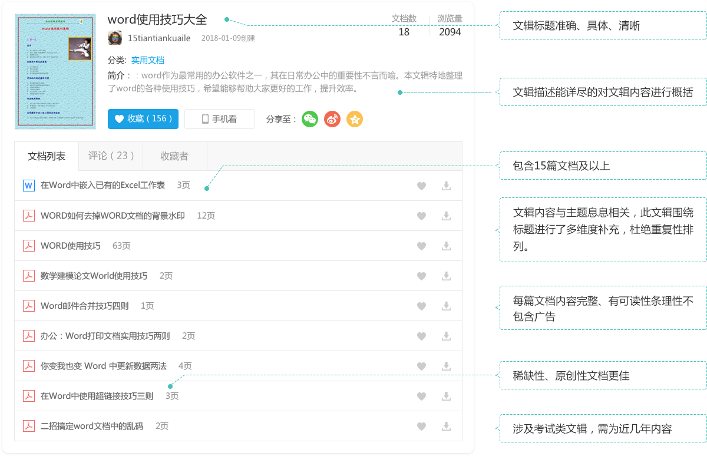Image resolution: width=707 pixels, height=456 pixels.
Task: Open document 在Word中使用超链接技巧三则
Action: point(97,396)
